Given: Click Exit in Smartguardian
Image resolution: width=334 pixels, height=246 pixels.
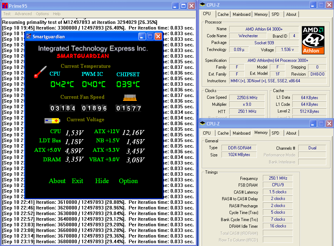Looking at the screenshot, I should [77, 181].
